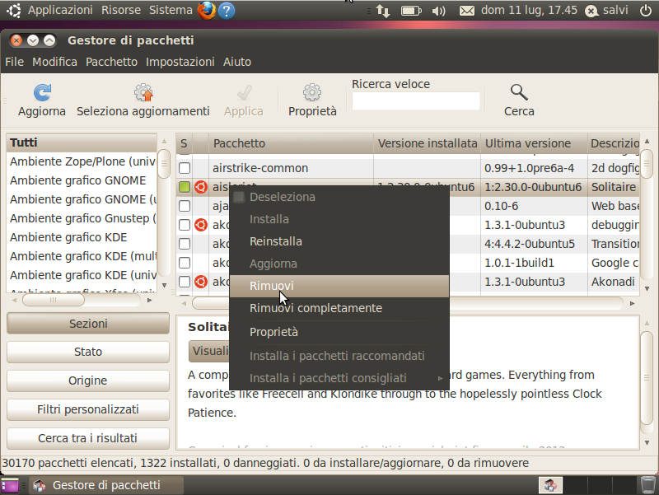
Task: Click the Origine filter button
Action: tap(88, 381)
